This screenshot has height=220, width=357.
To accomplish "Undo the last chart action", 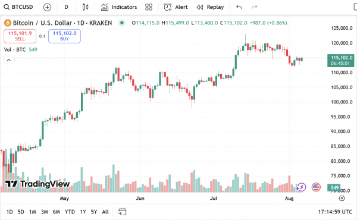I will point(239,7).
